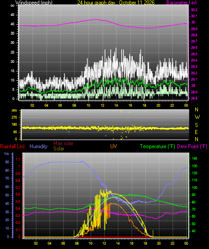Click "0.9" on the red rainfall axis
The width and height of the screenshot is (209, 249).
18,173
